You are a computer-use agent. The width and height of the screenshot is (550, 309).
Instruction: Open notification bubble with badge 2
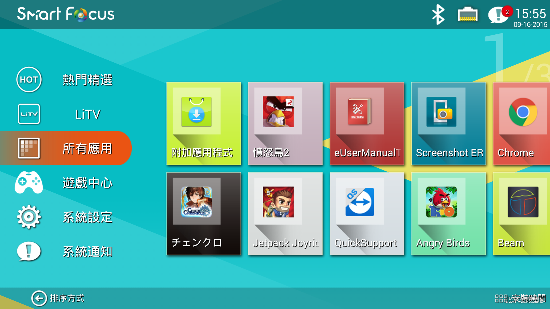pyautogui.click(x=498, y=14)
